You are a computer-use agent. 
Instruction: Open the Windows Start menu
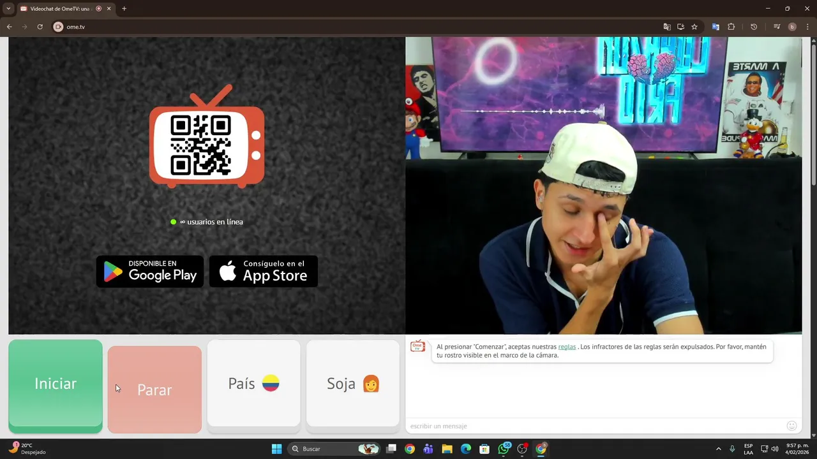[x=276, y=449]
